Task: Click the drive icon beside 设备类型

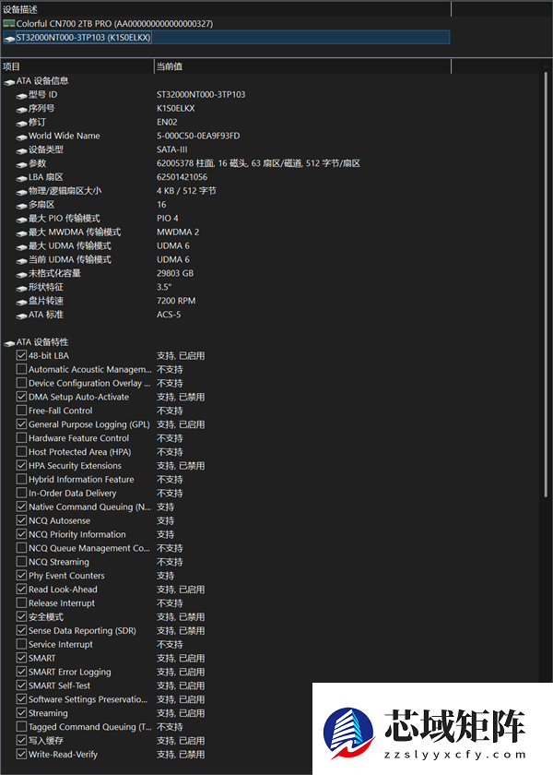Action: [21, 150]
